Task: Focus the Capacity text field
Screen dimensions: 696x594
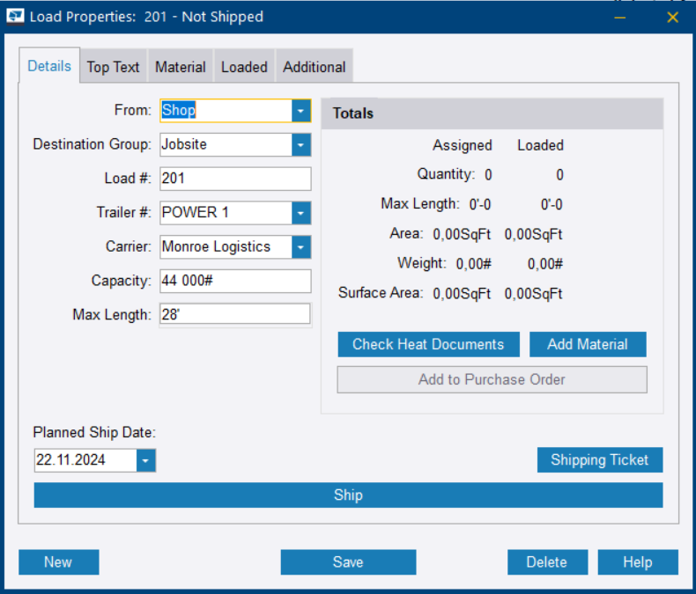Action: (234, 282)
